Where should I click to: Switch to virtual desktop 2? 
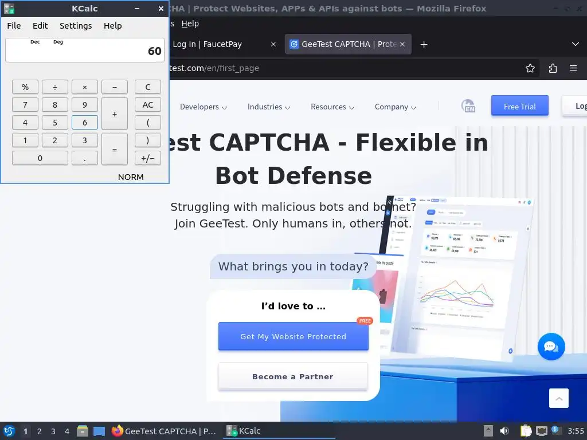tap(40, 431)
